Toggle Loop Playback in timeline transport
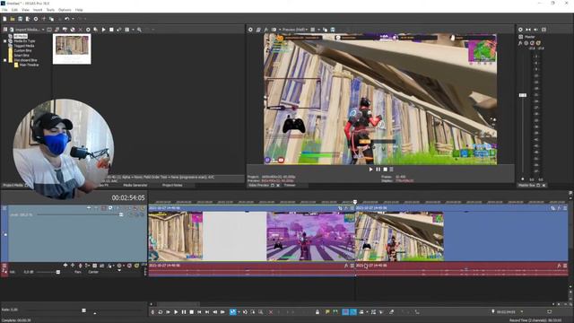Viewport: 574px width, 323px height. (x=161, y=312)
